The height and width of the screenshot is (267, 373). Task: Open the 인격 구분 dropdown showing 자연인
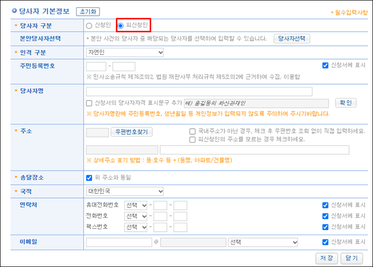pos(125,52)
